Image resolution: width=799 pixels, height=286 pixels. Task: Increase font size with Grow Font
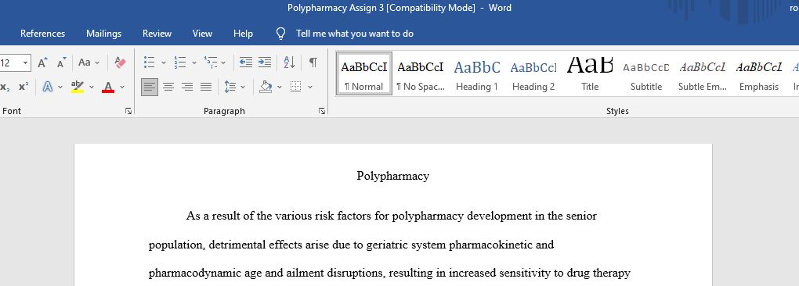pyautogui.click(x=43, y=63)
